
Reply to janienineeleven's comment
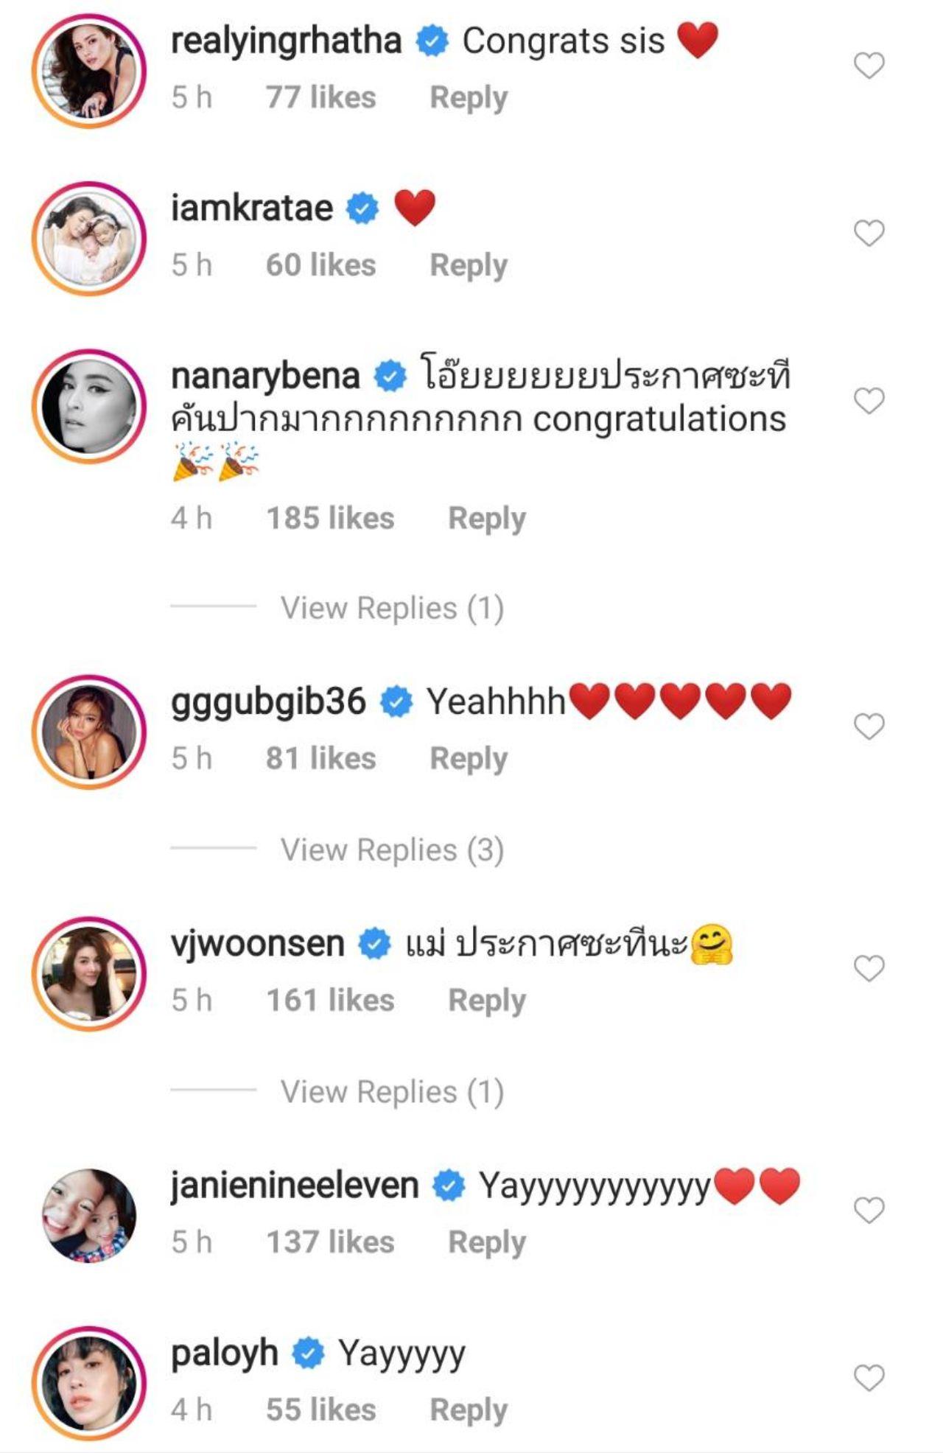pyautogui.click(x=487, y=1242)
